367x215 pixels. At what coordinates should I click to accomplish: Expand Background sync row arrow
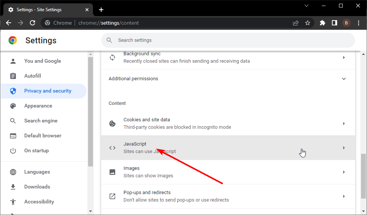tap(344, 57)
